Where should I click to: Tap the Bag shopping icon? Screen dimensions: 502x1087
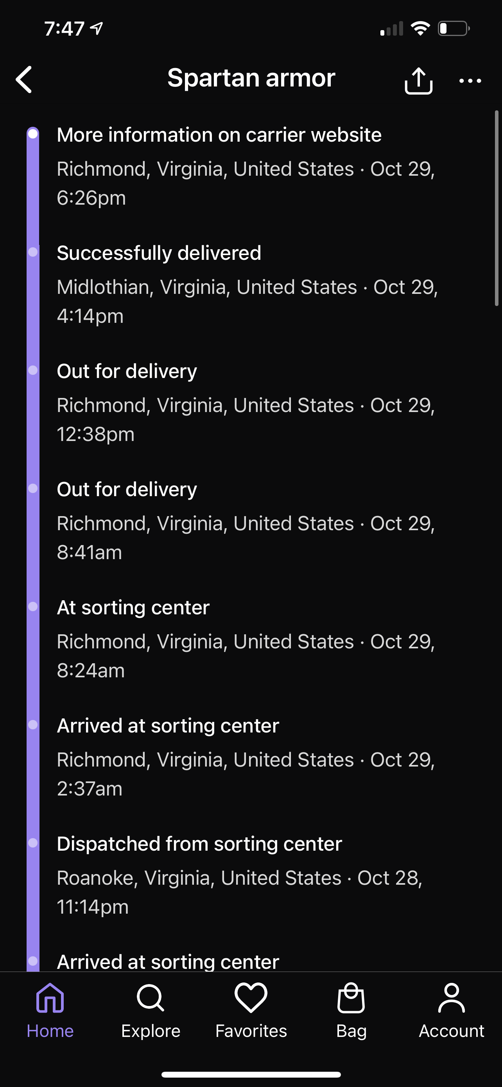[351, 998]
